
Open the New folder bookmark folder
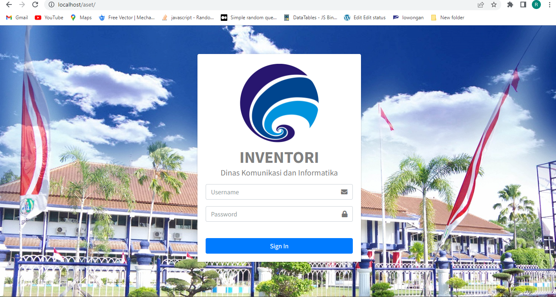[448, 18]
